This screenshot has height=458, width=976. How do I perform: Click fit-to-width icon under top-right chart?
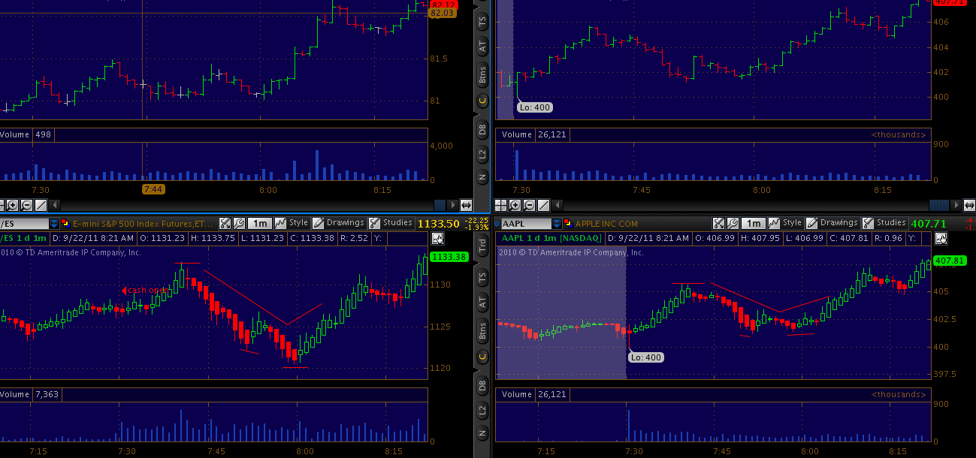click(969, 205)
